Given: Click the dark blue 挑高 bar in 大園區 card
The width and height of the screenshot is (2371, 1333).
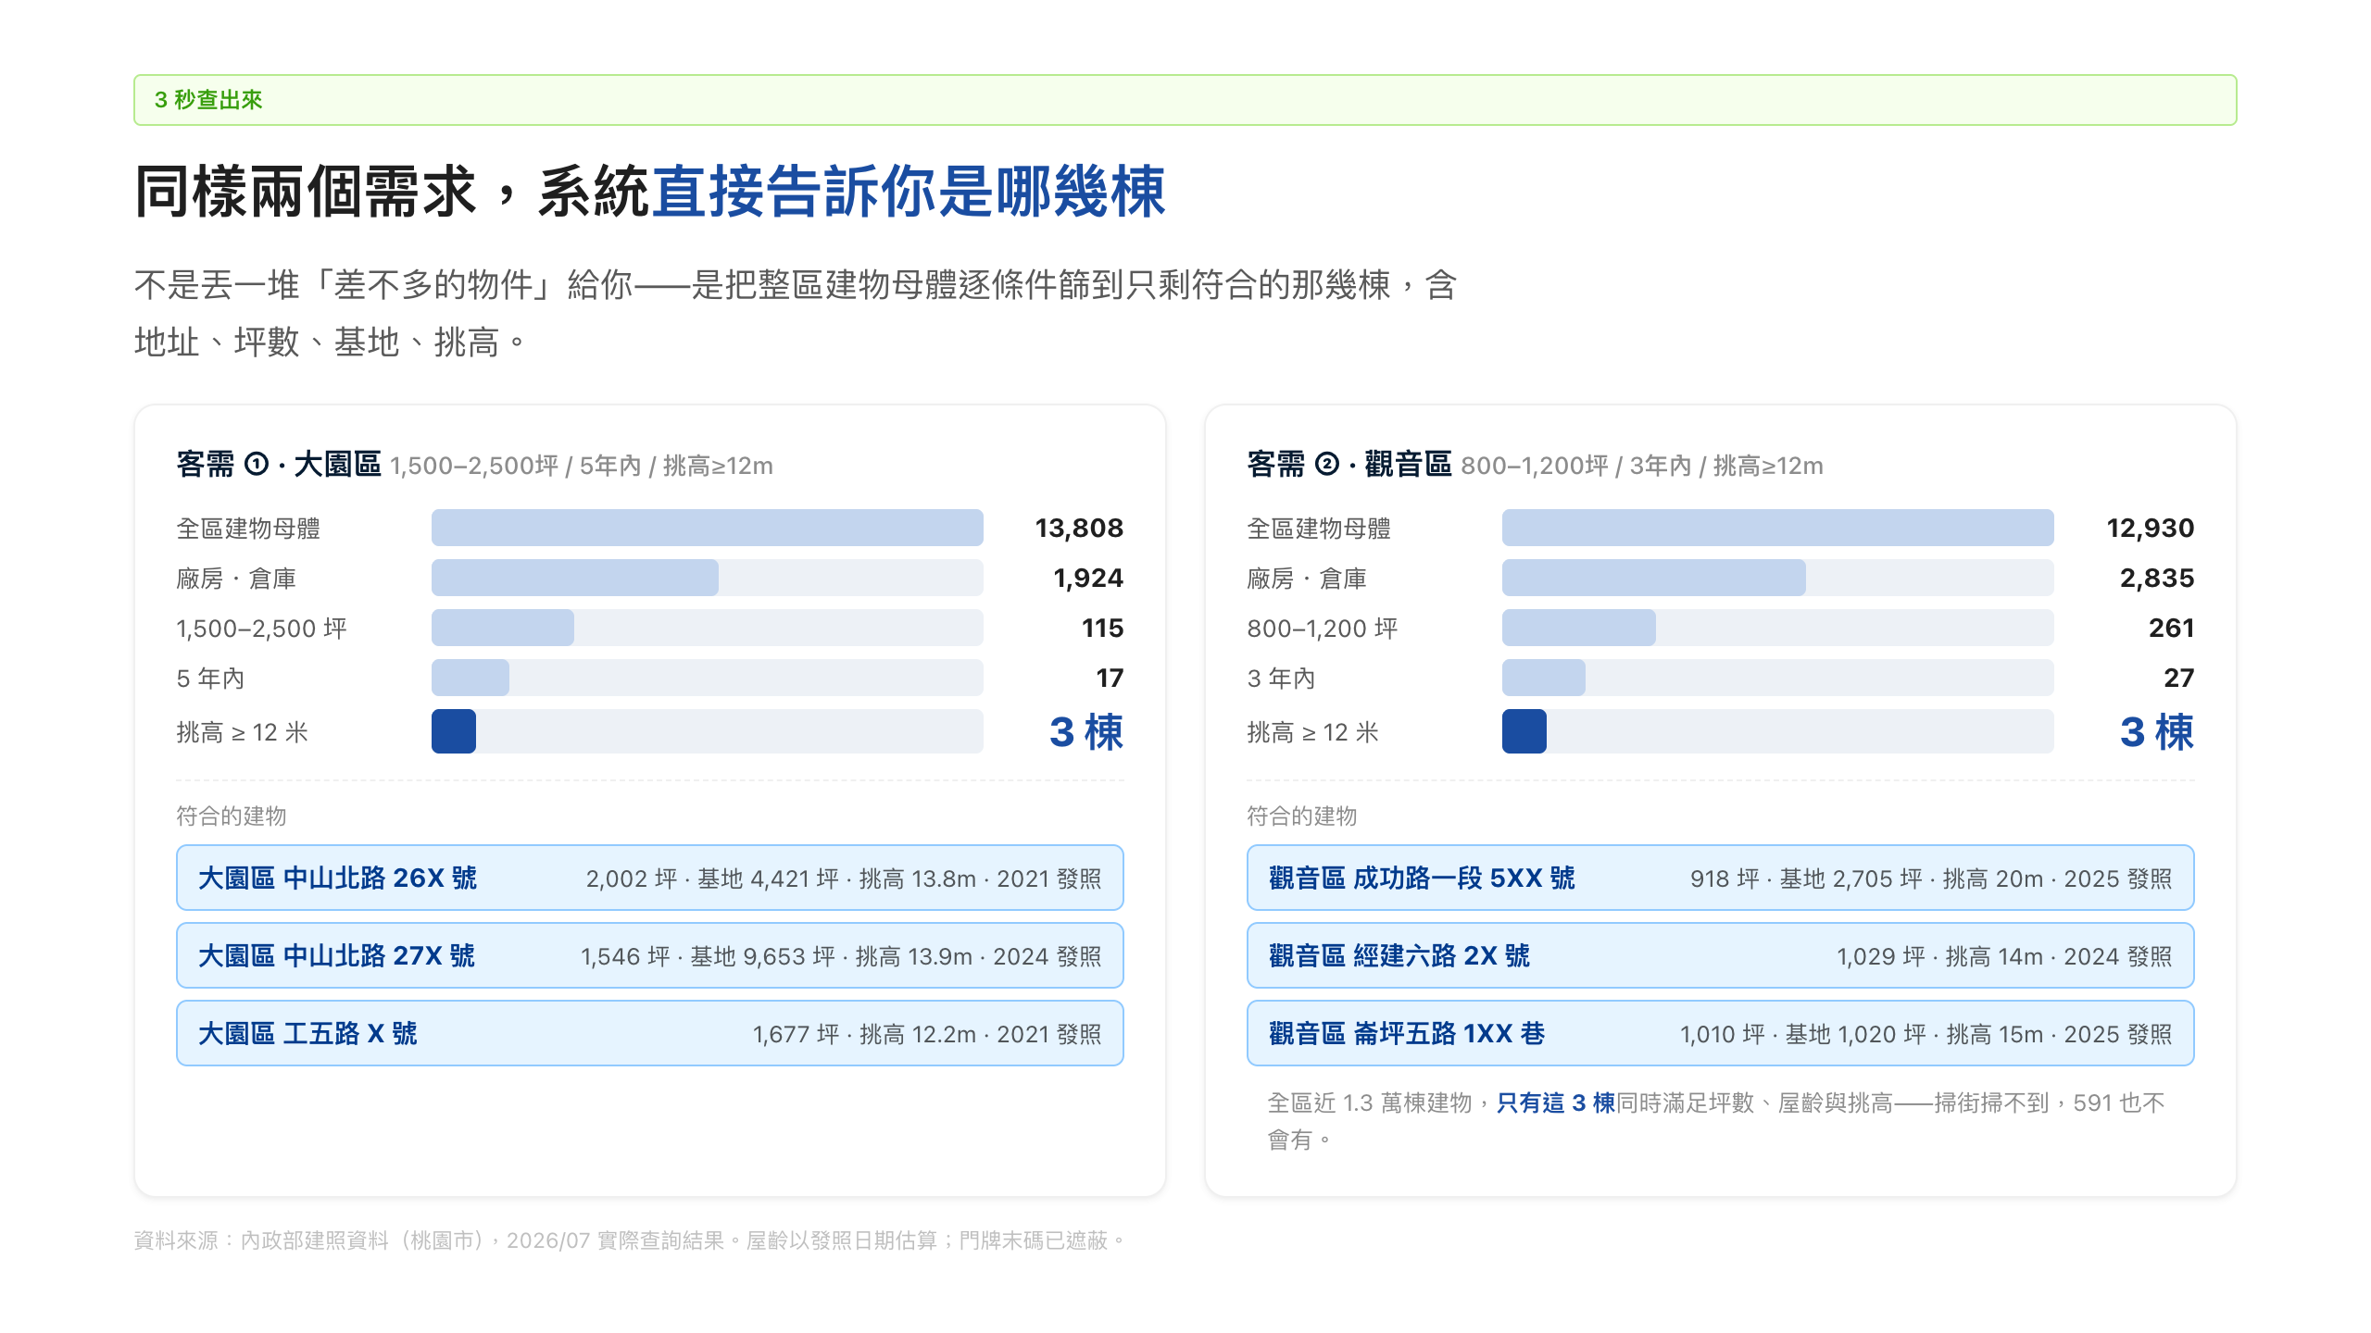Looking at the screenshot, I should pyautogui.click(x=454, y=731).
